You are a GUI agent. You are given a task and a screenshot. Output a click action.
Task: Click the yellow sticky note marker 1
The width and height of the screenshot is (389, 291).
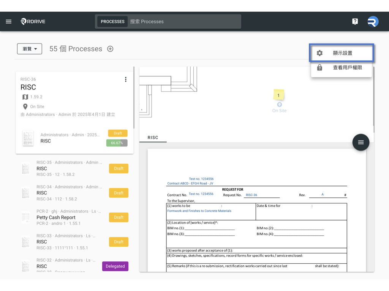[x=278, y=95]
